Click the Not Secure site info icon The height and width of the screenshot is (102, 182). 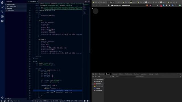point(112,5)
